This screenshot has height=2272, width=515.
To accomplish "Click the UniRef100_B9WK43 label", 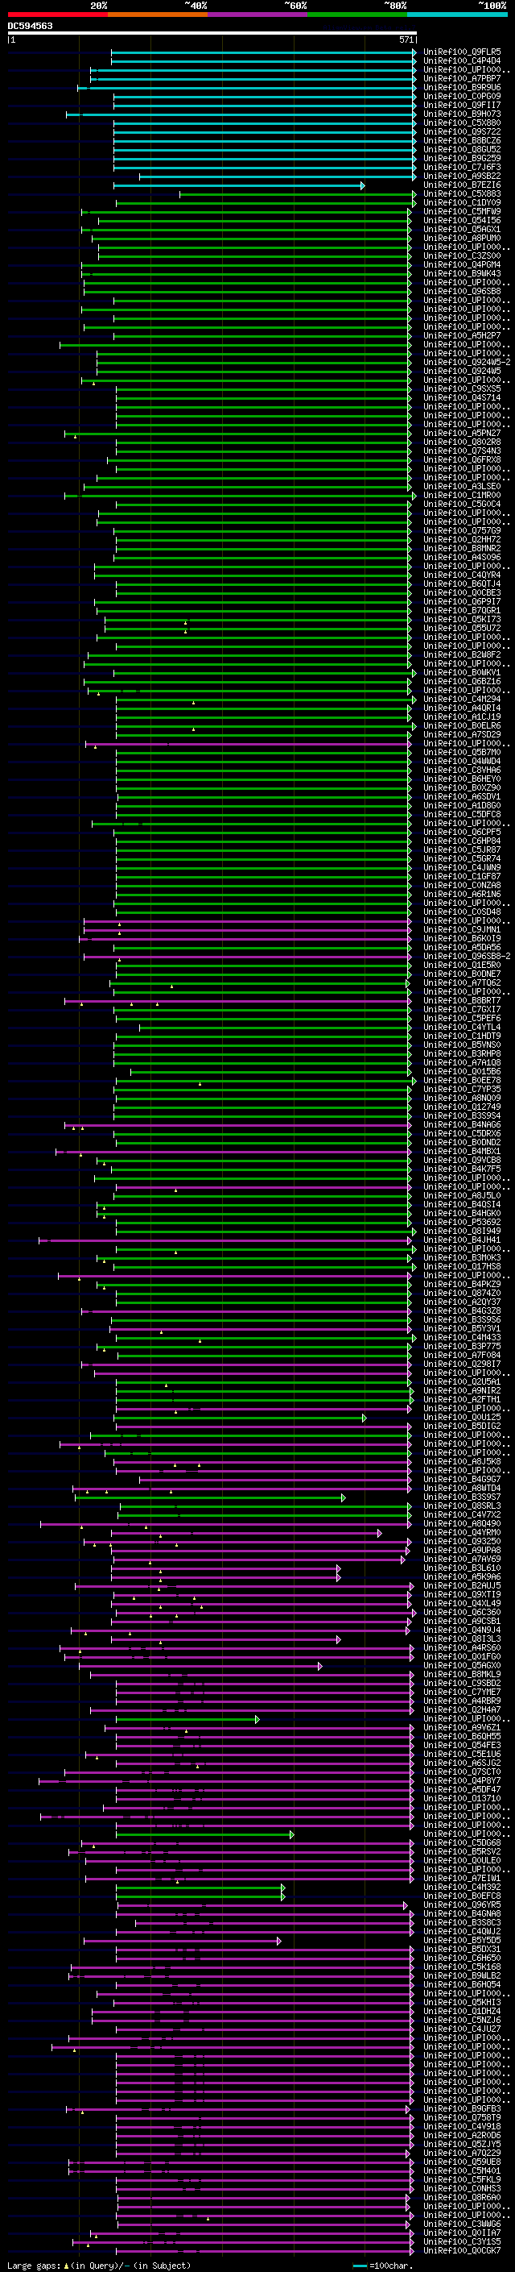I will pos(462,273).
